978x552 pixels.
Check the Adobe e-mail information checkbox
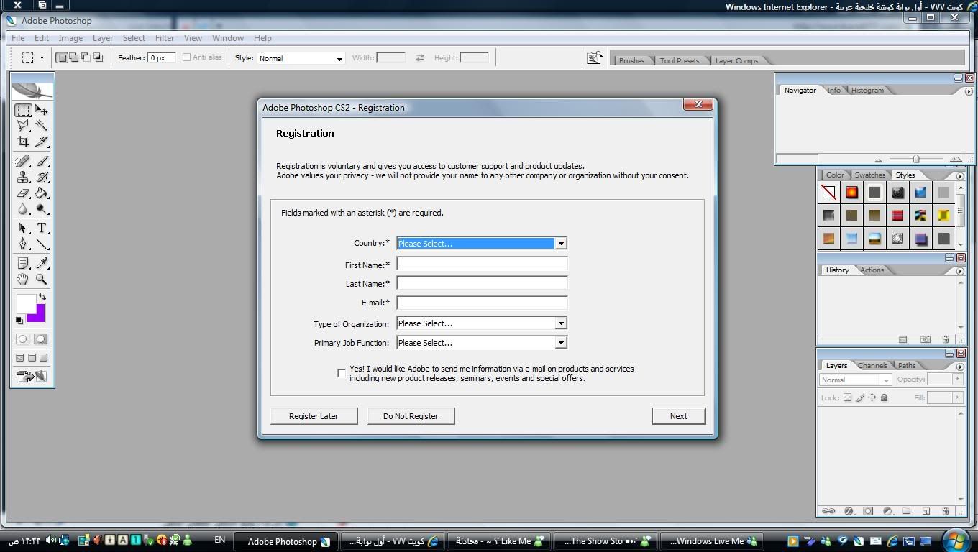click(342, 373)
